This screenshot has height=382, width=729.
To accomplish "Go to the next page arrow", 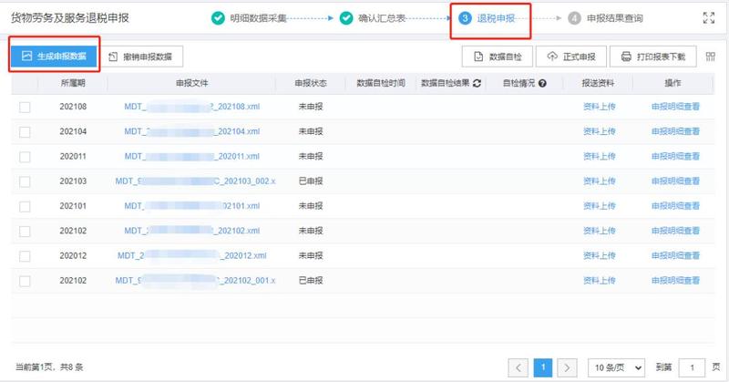I will [566, 367].
